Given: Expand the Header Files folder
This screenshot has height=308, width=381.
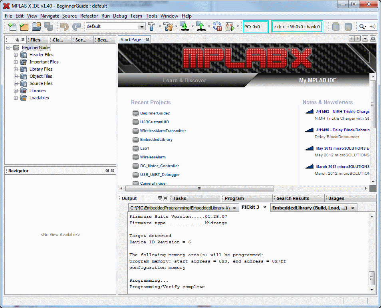Looking at the screenshot, I should coord(16,55).
